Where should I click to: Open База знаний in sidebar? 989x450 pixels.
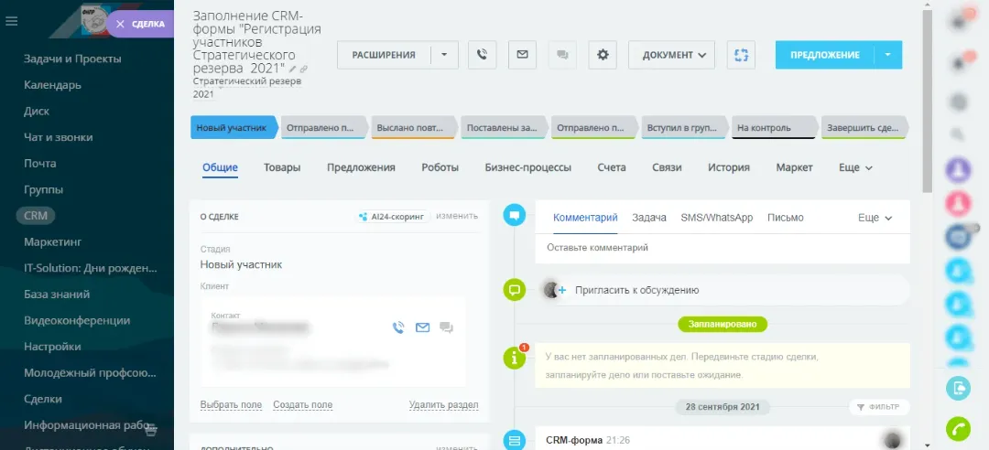tap(57, 295)
